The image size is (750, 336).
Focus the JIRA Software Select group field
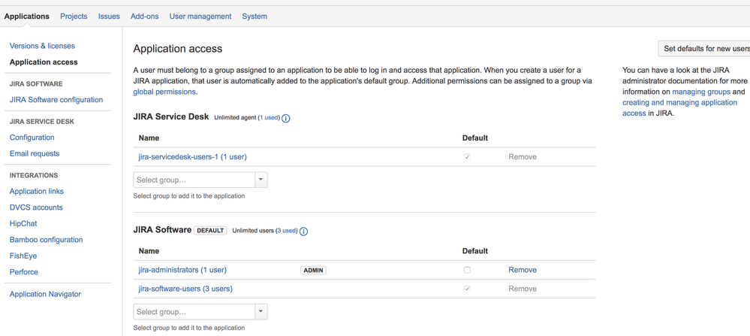tap(194, 312)
